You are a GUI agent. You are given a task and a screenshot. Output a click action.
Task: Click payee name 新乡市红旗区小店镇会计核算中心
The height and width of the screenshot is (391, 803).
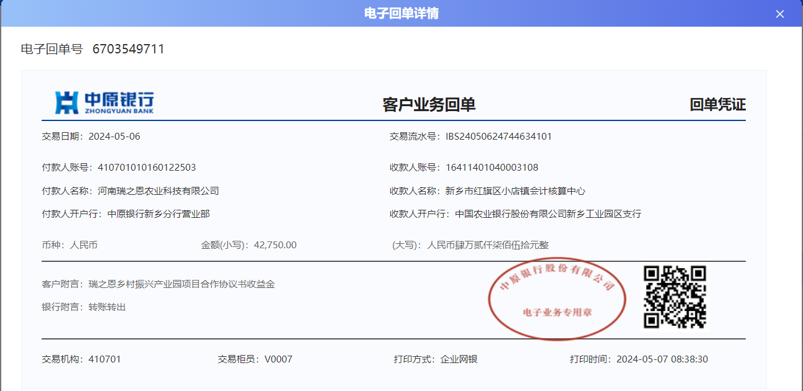click(x=515, y=191)
